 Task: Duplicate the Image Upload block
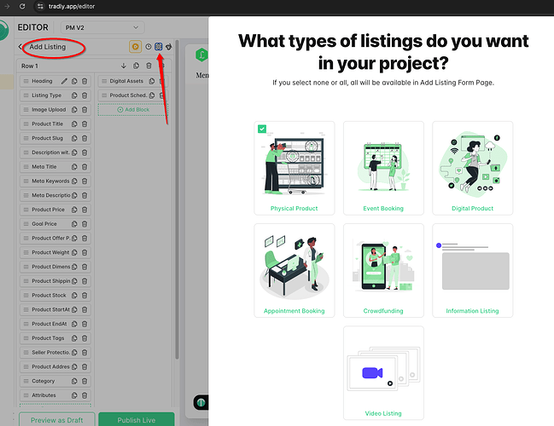(75, 110)
